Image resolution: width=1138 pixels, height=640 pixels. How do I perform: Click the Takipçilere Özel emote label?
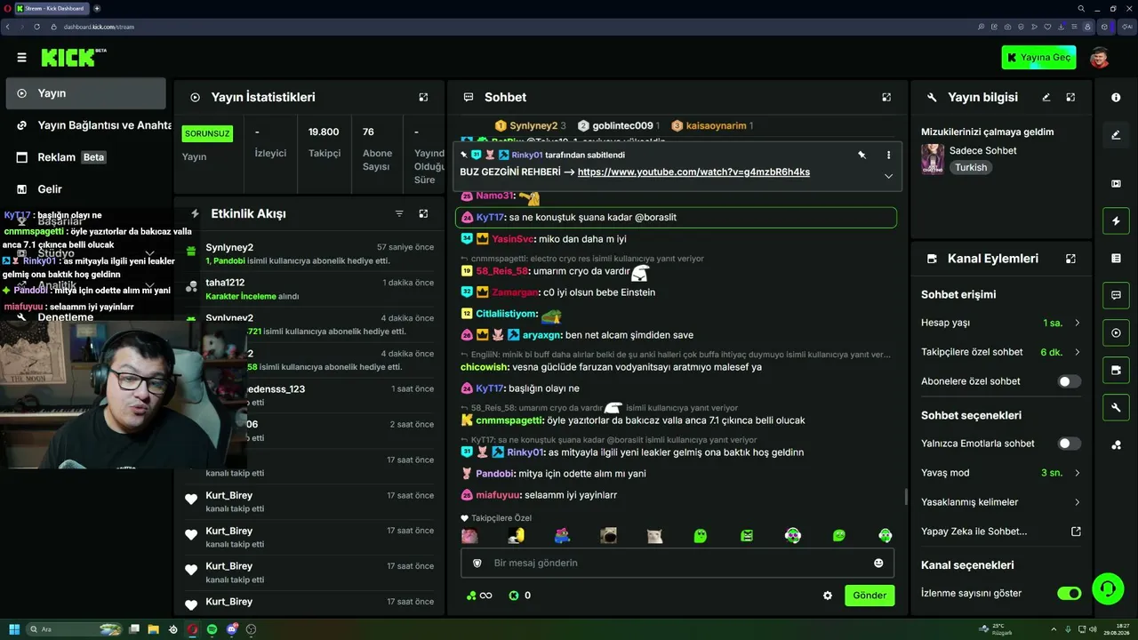(496, 518)
